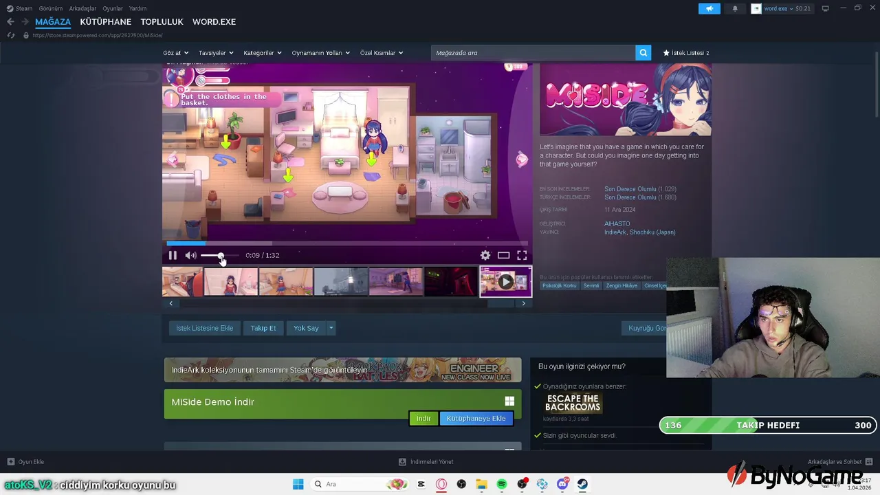Expand the Kategoriler dropdown
Image resolution: width=880 pixels, height=495 pixels.
tap(263, 53)
